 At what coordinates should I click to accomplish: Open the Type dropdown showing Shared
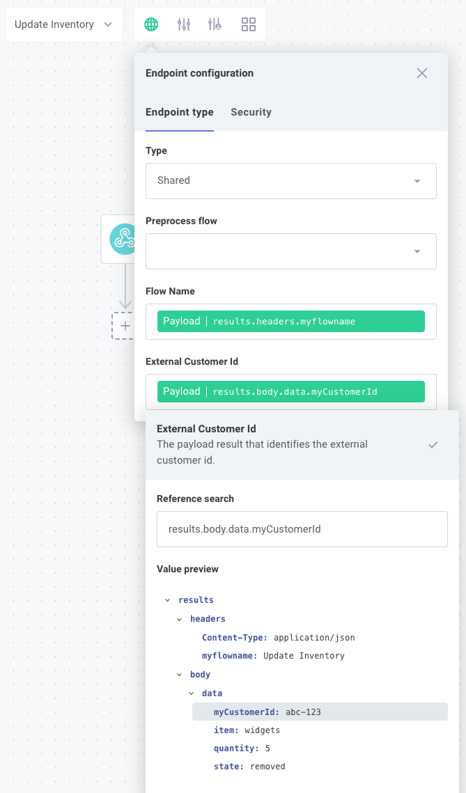pyautogui.click(x=290, y=180)
